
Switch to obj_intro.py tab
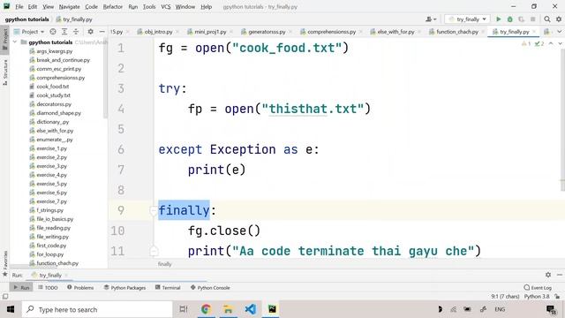[158, 32]
